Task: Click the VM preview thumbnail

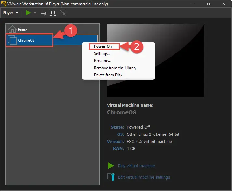Action: 156,60
